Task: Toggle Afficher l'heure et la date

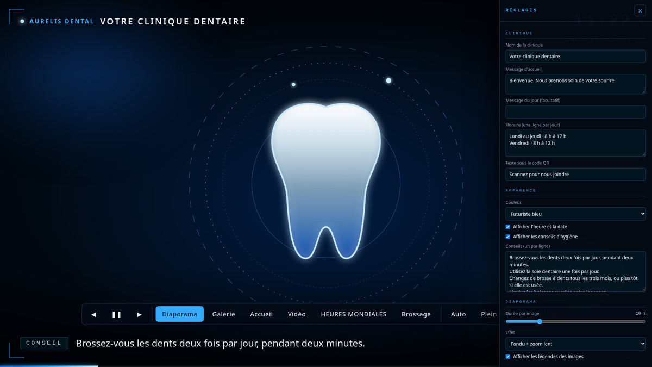Action: 508,227
